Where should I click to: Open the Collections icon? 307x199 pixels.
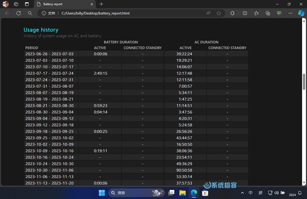coord(268,13)
